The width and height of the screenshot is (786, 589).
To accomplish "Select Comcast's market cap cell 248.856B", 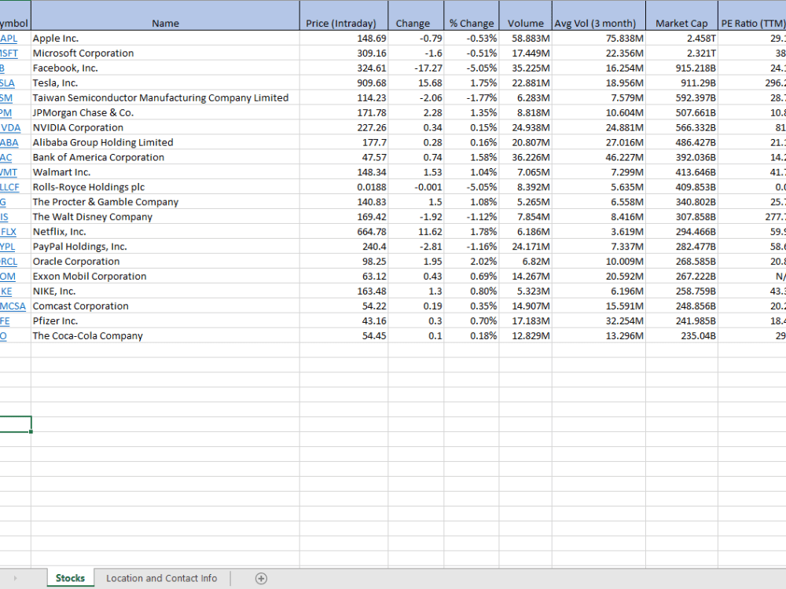I will (681, 306).
